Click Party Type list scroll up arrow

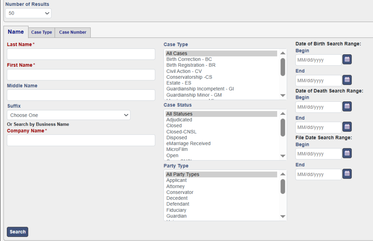point(283,174)
